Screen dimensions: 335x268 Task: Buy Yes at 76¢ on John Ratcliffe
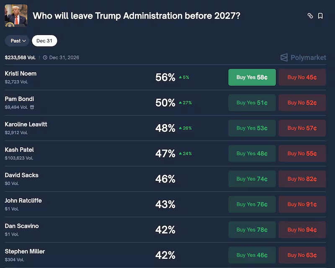(252, 204)
